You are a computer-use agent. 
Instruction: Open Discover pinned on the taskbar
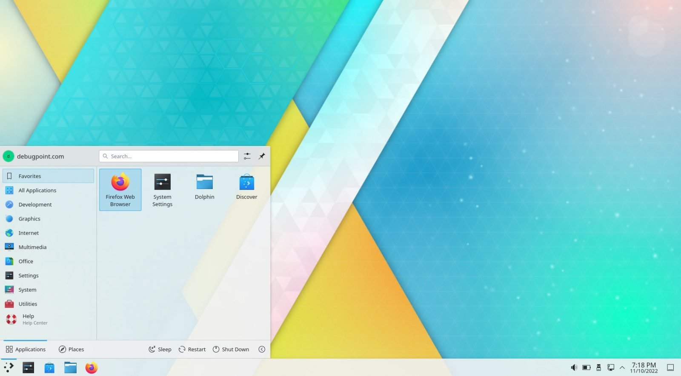click(49, 367)
